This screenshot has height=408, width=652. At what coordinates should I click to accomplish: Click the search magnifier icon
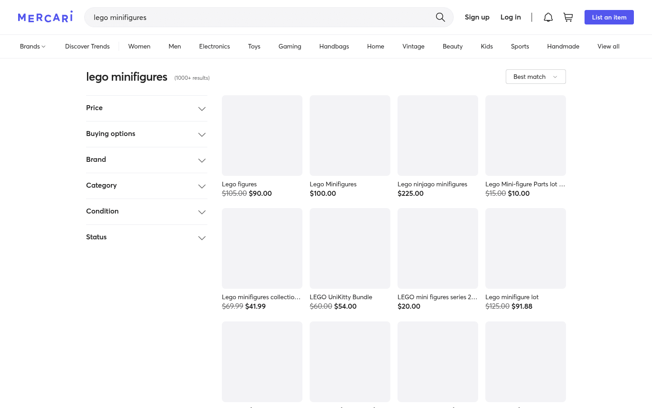[x=440, y=17]
